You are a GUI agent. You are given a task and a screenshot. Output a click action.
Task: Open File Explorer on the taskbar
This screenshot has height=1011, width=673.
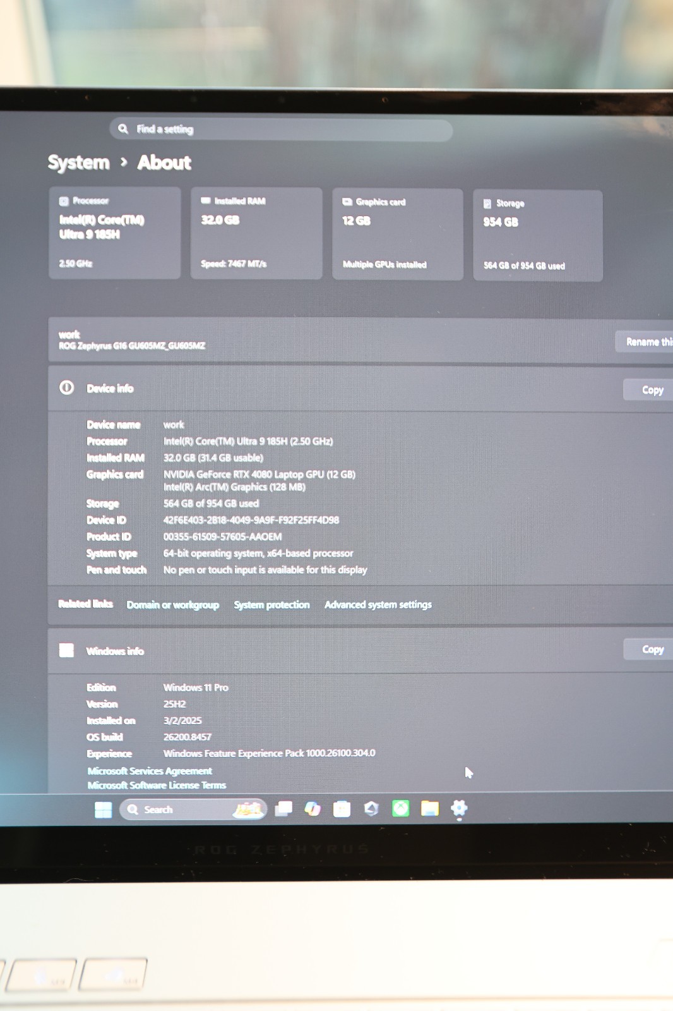430,808
